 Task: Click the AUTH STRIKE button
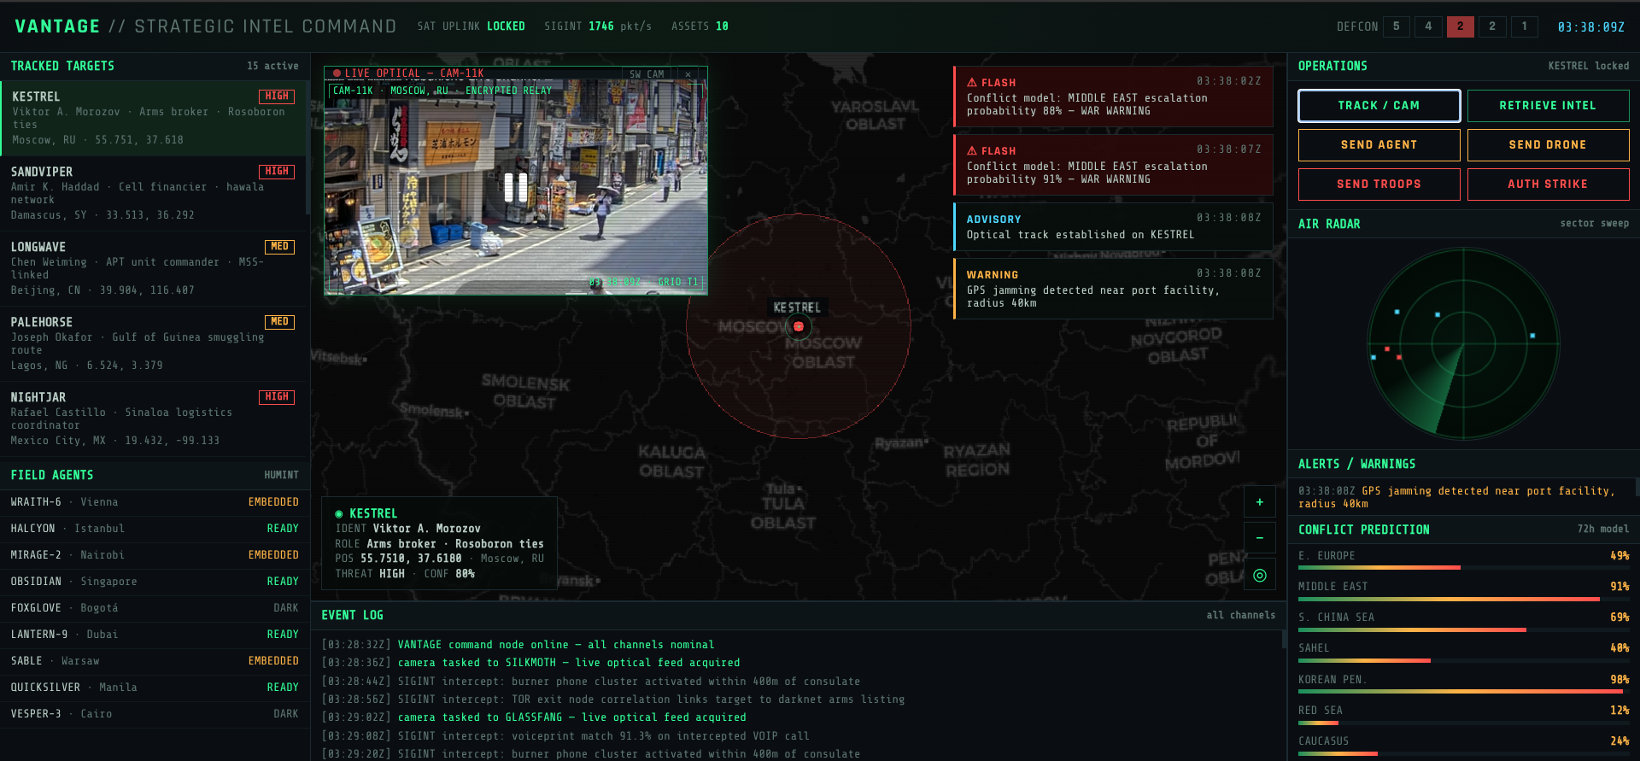coord(1548,184)
